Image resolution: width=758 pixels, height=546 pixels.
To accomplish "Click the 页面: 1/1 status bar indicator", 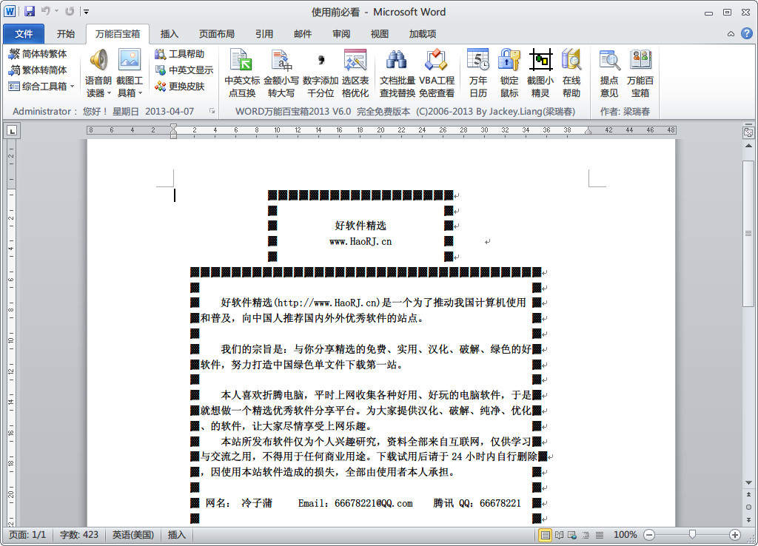I will (27, 535).
